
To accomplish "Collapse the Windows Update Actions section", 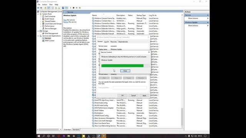I will pos(208,22).
